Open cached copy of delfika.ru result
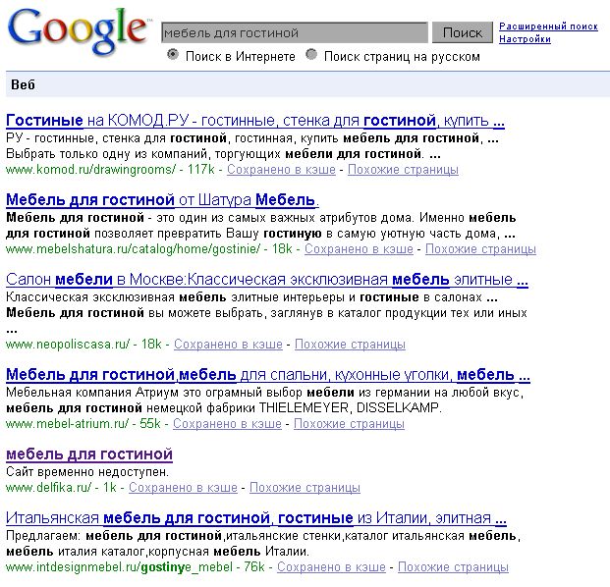Image resolution: width=610 pixels, height=587 pixels. [183, 488]
